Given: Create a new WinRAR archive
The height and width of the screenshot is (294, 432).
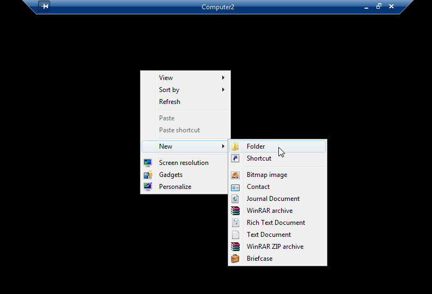Looking at the screenshot, I should coord(277,211).
